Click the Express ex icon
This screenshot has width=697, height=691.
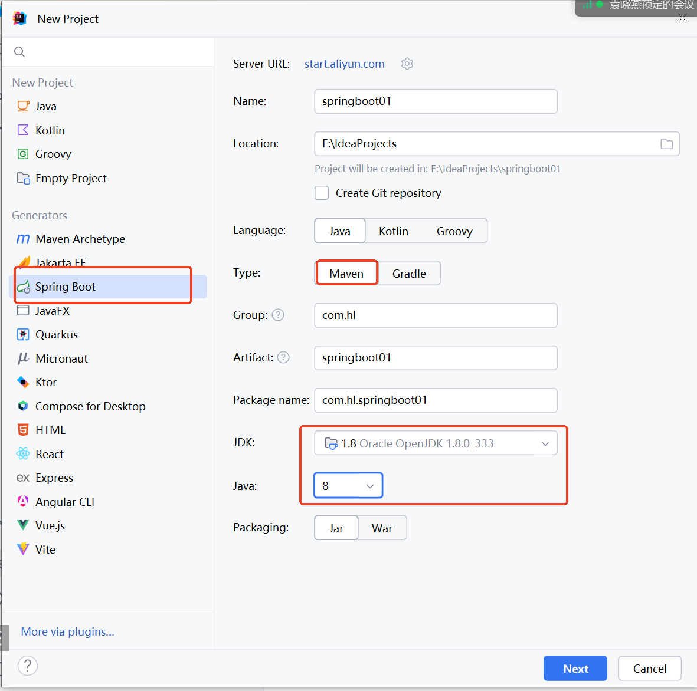pyautogui.click(x=23, y=478)
